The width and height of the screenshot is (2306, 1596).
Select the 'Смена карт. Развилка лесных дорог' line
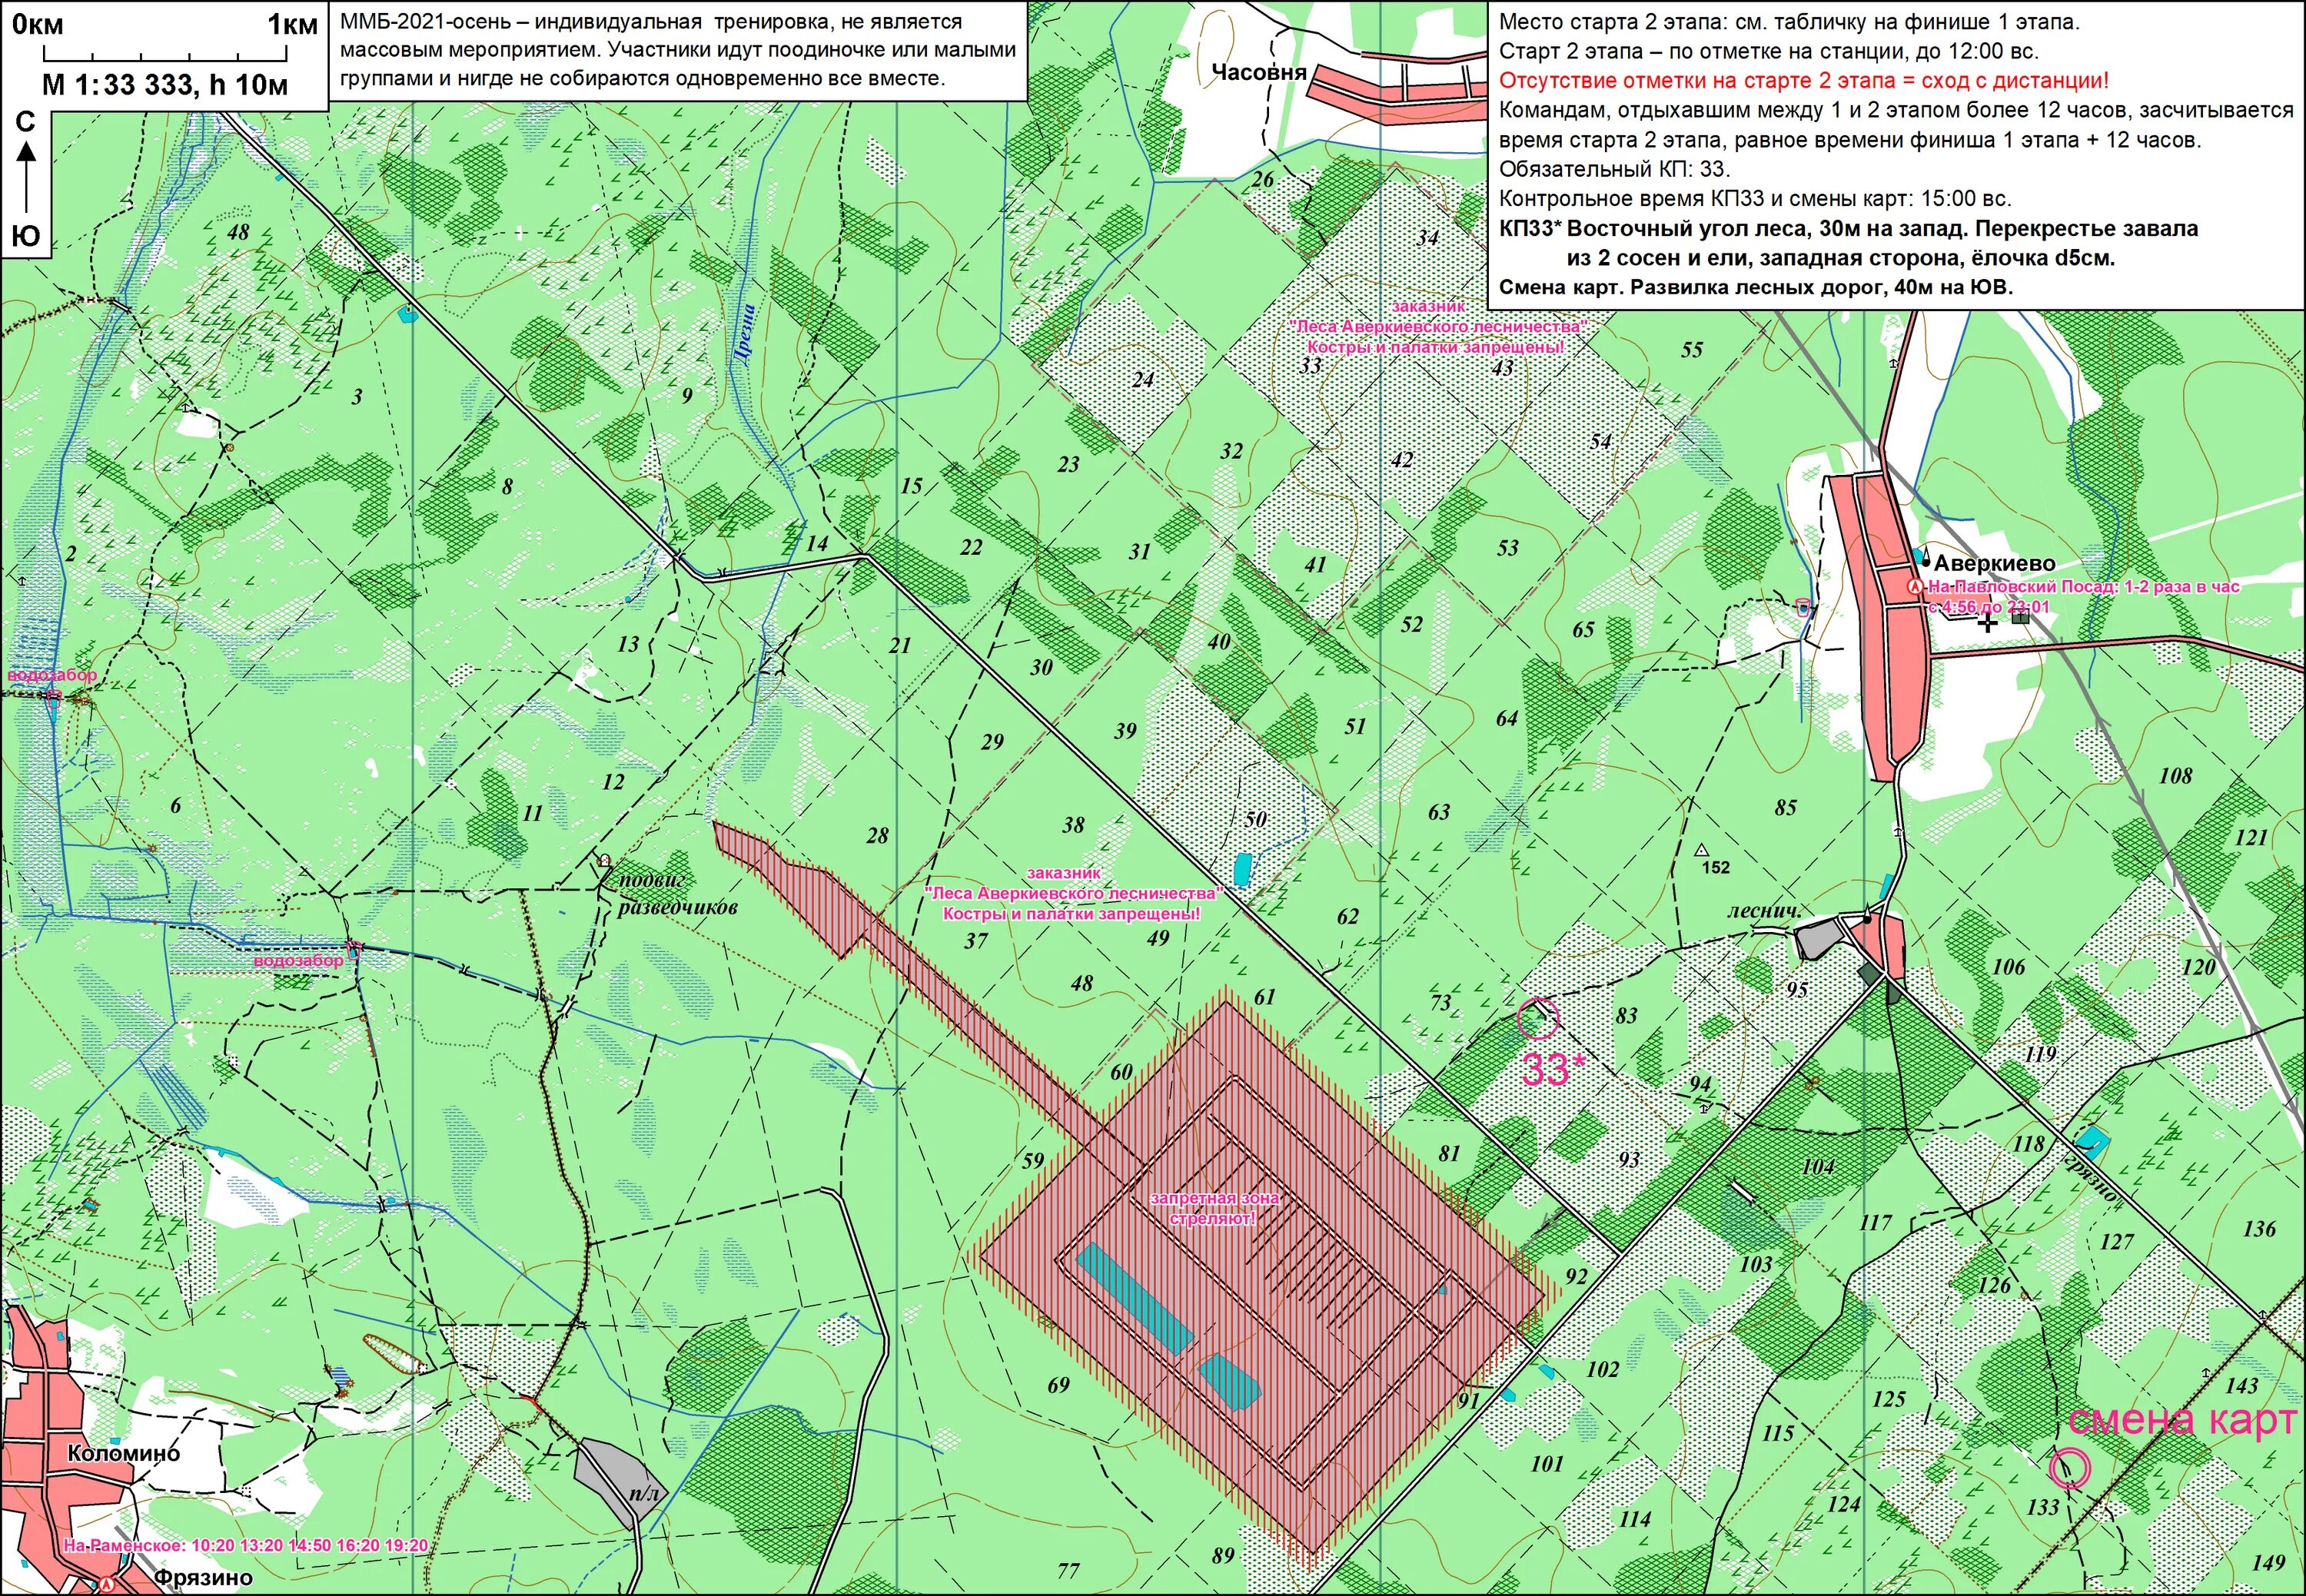coord(1756,287)
